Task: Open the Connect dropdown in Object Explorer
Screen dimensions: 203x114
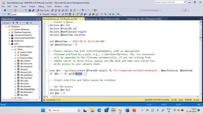Action: 6,23
